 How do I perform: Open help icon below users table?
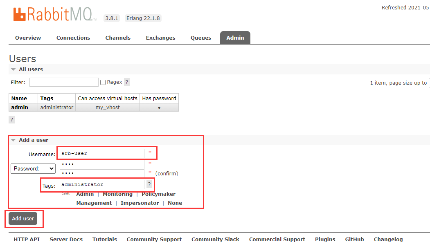[x=11, y=119]
